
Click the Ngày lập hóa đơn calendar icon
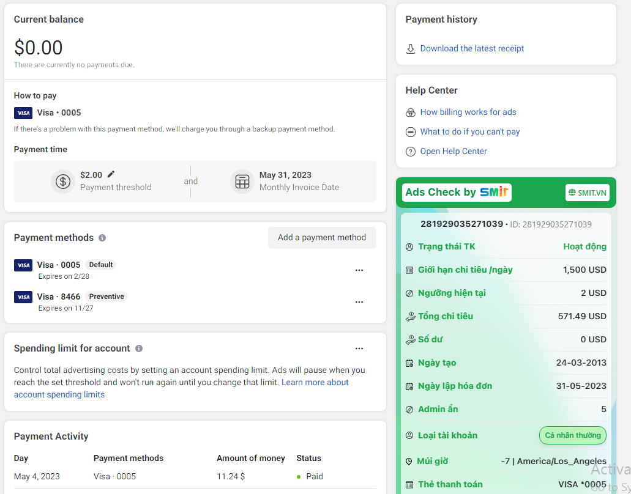(x=409, y=386)
